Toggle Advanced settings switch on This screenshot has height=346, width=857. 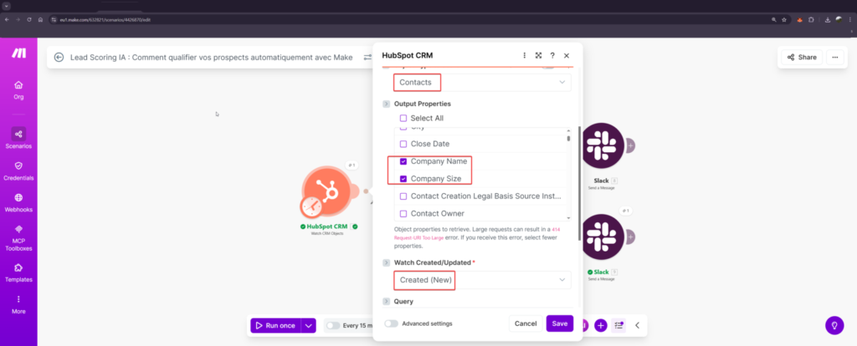(391, 323)
